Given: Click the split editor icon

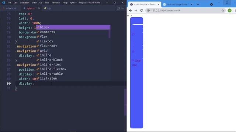Looking at the screenshot, I should click(x=118, y=8).
